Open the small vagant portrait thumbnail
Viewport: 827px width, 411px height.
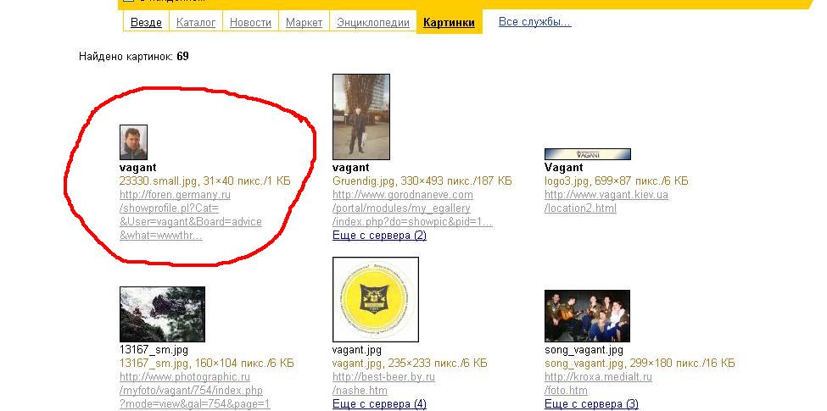tap(133, 142)
